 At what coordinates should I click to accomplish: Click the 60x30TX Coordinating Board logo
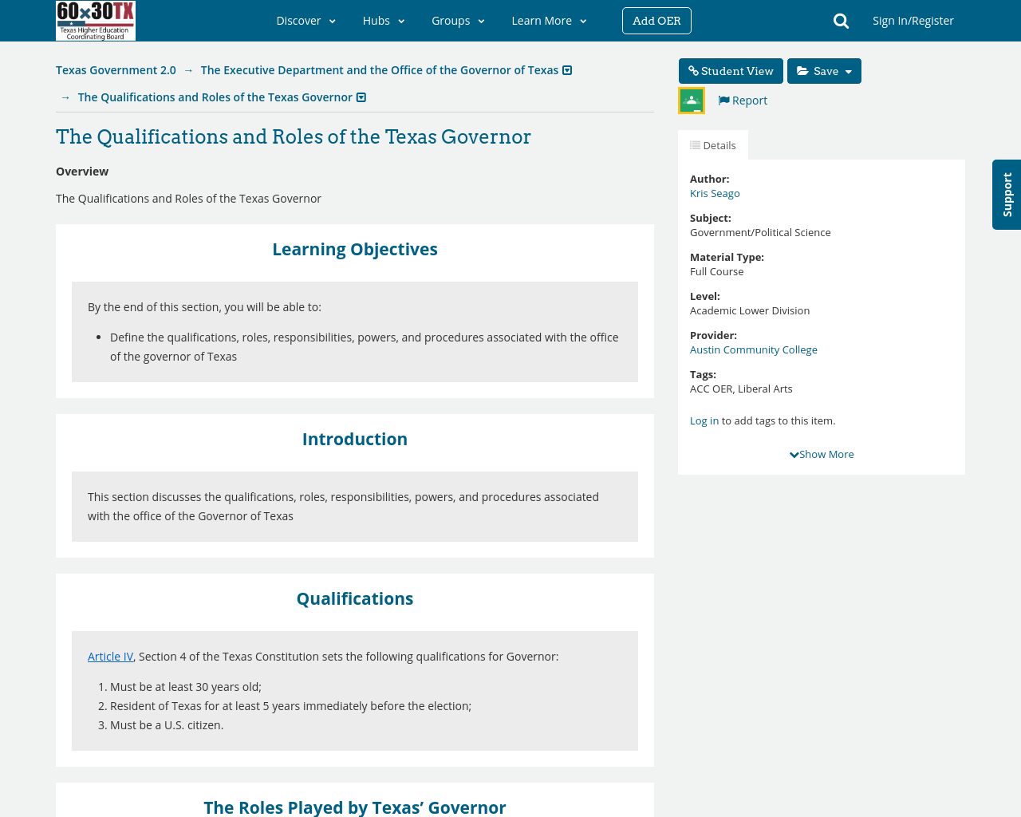pos(96,21)
